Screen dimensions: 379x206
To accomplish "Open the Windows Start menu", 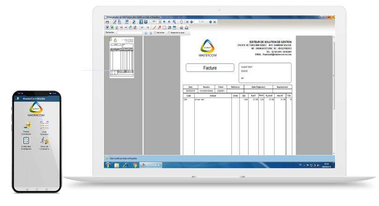I will tap(108, 165).
